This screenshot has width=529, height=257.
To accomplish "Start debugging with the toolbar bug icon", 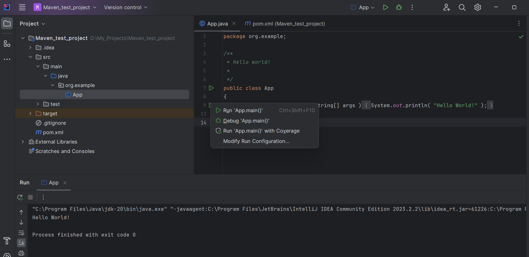I will tap(398, 7).
